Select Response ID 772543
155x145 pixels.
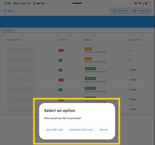tap(133, 99)
